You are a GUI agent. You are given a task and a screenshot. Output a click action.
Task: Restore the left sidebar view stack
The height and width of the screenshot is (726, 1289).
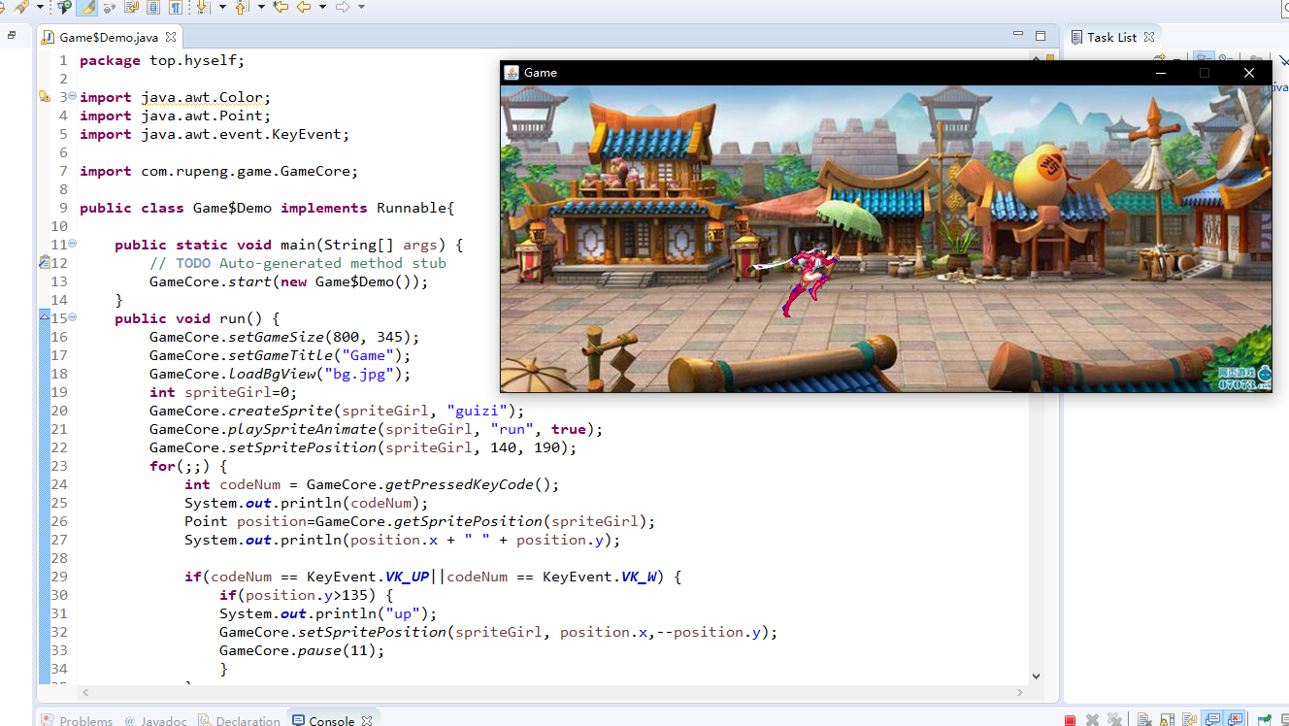pyautogui.click(x=12, y=35)
